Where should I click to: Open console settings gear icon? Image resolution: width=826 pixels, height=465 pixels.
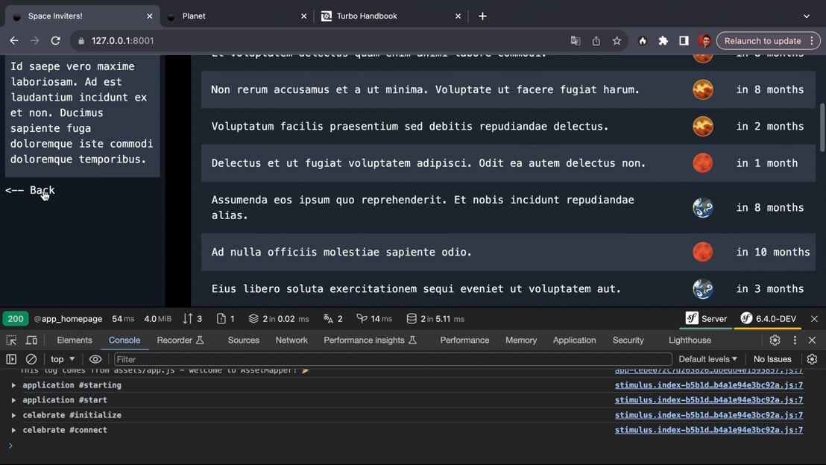coord(812,359)
